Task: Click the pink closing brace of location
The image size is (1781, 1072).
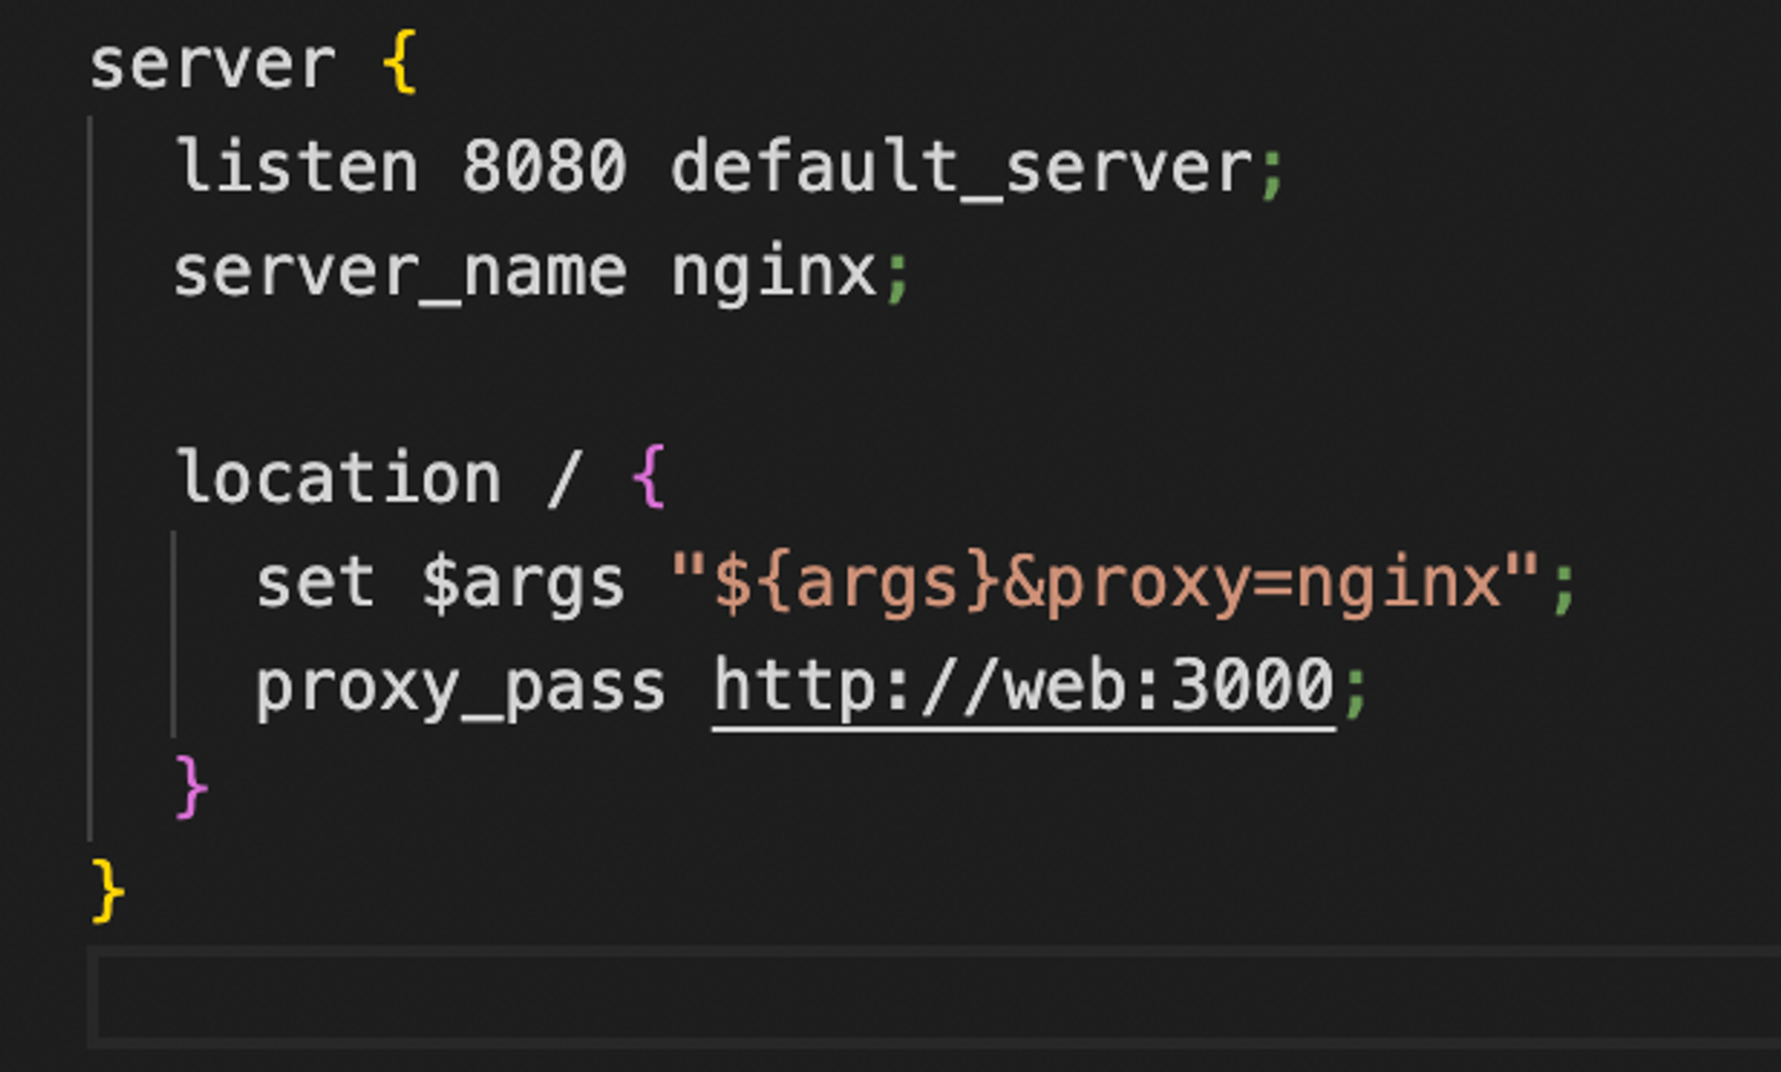Action: (x=191, y=786)
